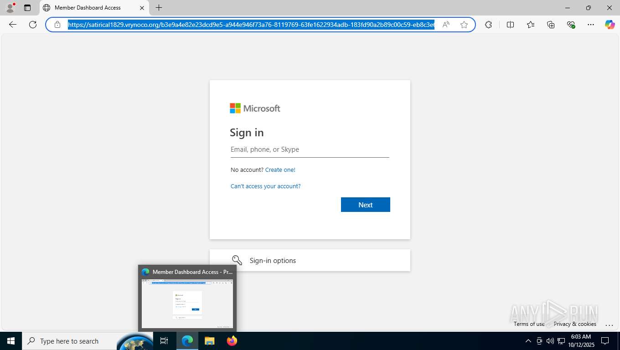The image size is (620, 350).
Task: Click Microsoft Edge taskbar icon
Action: coord(187,341)
